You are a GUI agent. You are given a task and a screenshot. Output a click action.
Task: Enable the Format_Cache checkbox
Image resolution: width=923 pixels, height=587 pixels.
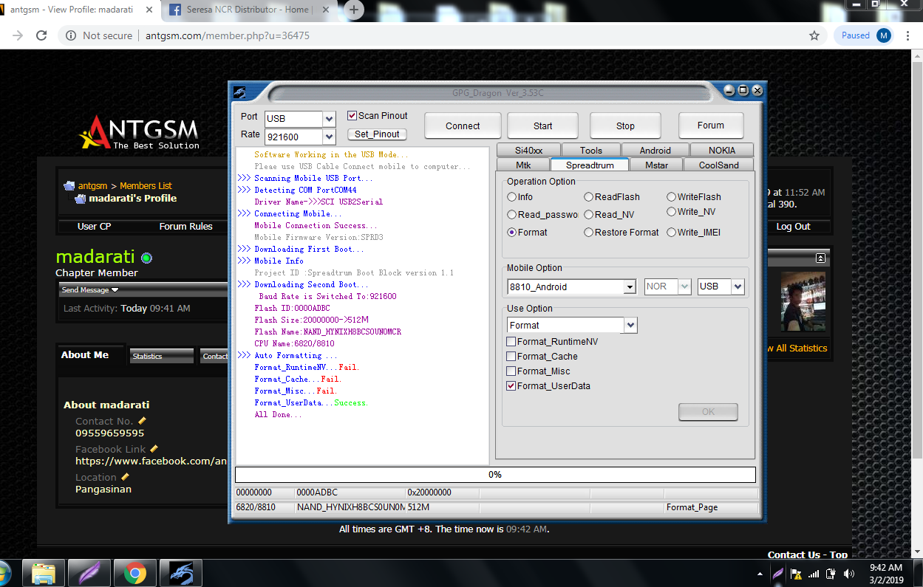pyautogui.click(x=511, y=357)
